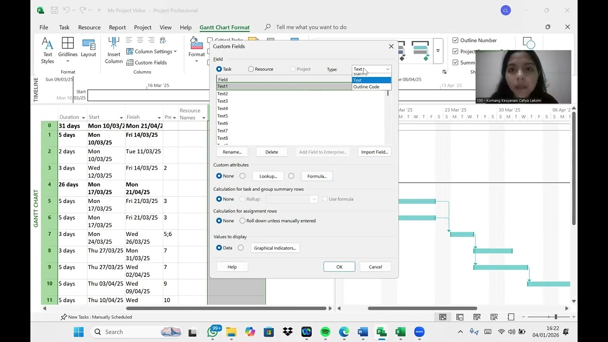The height and width of the screenshot is (342, 608).
Task: Switch to Report view in status bar
Action: coord(511,317)
